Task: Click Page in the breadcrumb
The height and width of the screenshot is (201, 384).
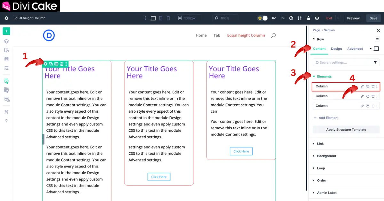Action: 316,30
